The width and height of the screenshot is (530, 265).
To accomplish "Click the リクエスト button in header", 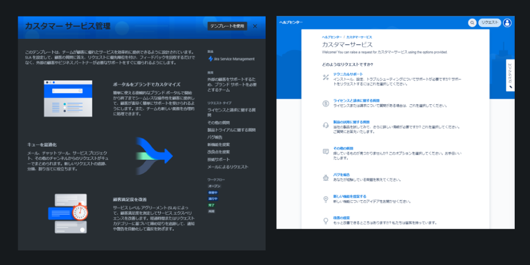I will [x=489, y=23].
